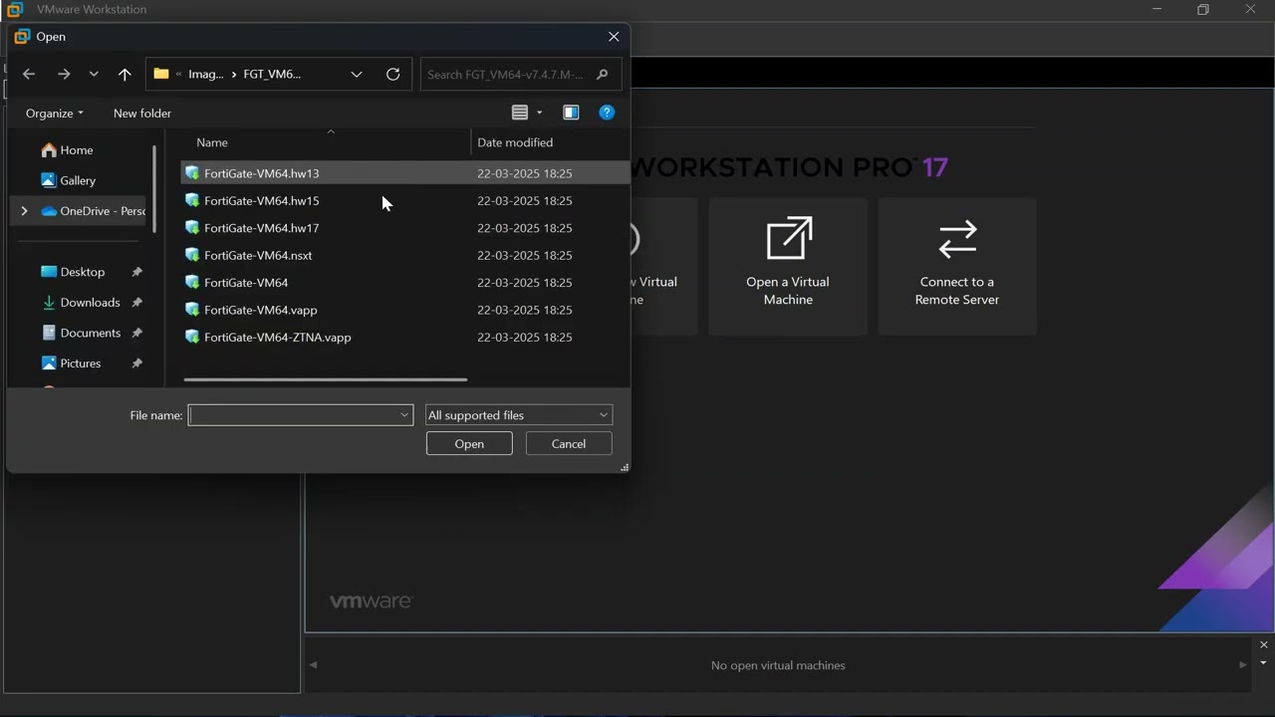Screen dimensions: 1275x717
Task: Unpin Desktop using its pin icon
Action: click(x=137, y=272)
